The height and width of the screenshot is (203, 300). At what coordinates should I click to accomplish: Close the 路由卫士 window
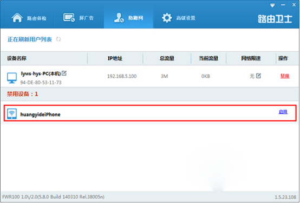point(294,5)
